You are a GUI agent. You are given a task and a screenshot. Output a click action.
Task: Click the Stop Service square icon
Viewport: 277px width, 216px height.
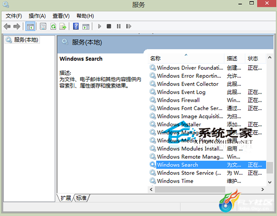click(x=109, y=26)
